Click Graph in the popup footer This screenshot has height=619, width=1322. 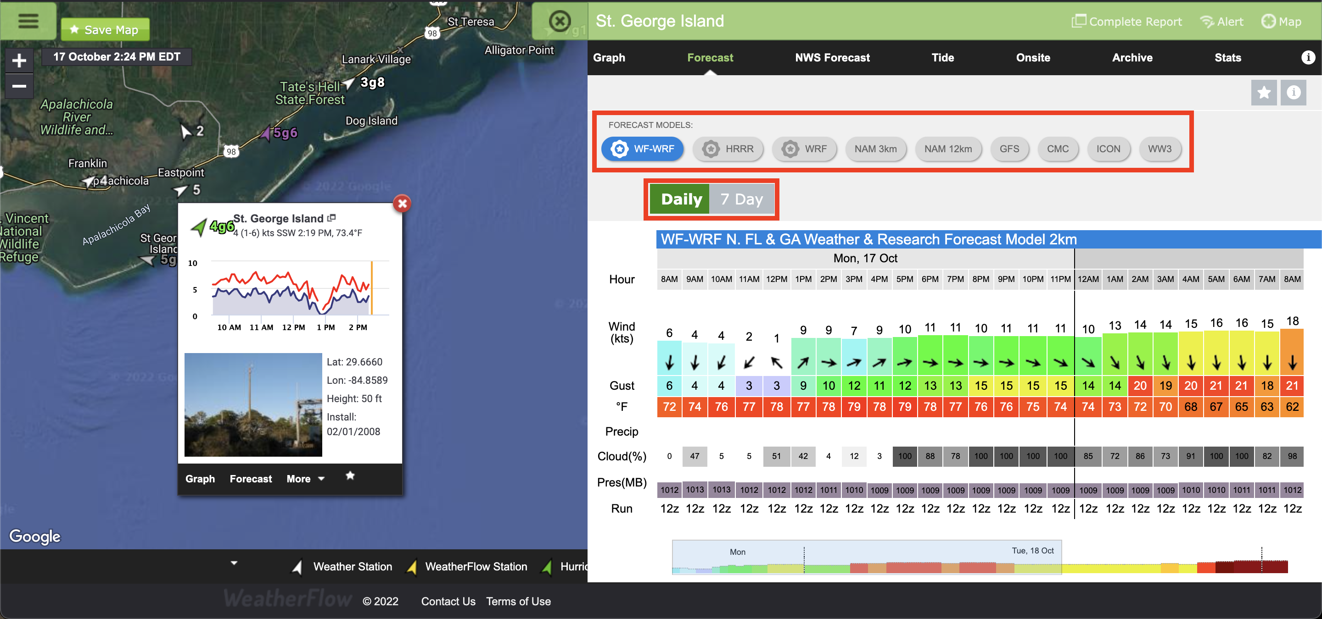point(200,479)
